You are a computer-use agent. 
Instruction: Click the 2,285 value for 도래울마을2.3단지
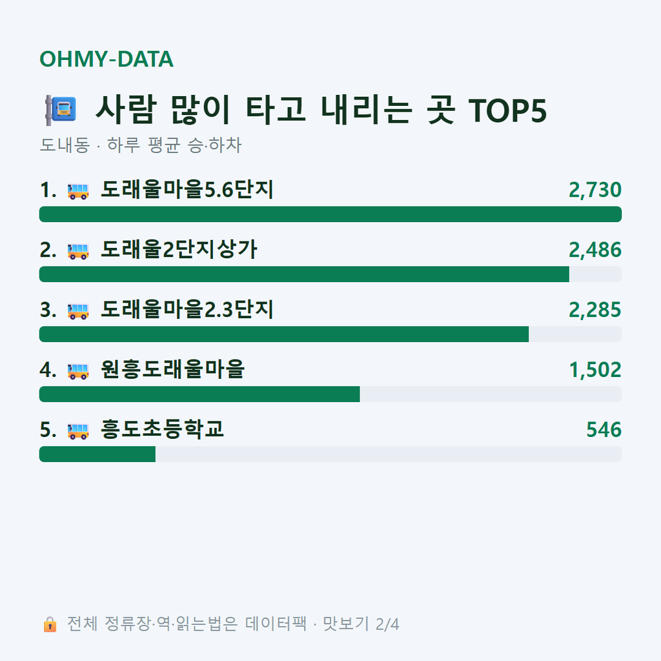(x=595, y=310)
